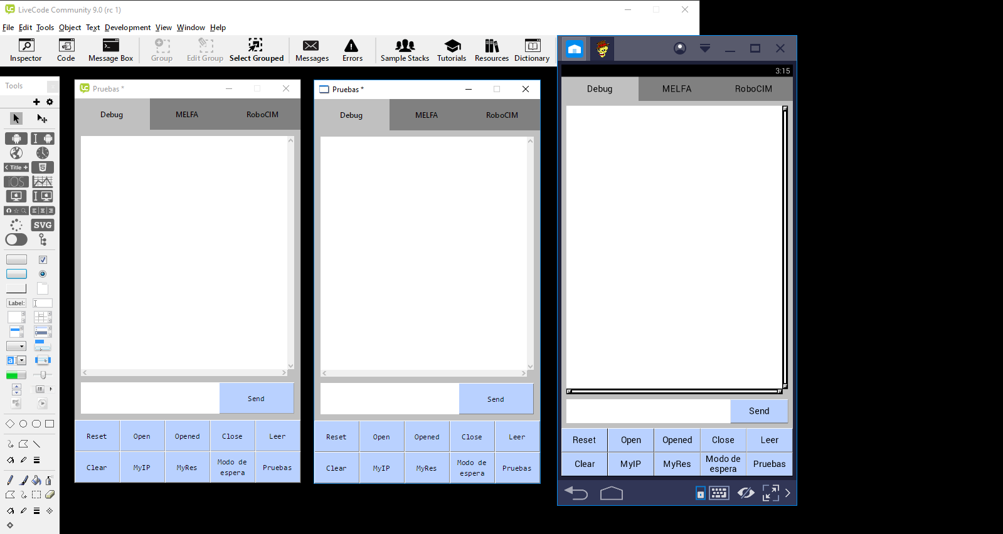Pick the Android field widget
The image size is (1003, 534).
tap(43, 139)
